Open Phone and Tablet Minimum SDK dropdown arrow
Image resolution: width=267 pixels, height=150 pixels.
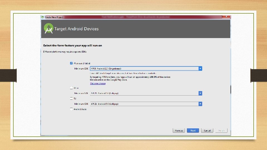tap(200, 69)
